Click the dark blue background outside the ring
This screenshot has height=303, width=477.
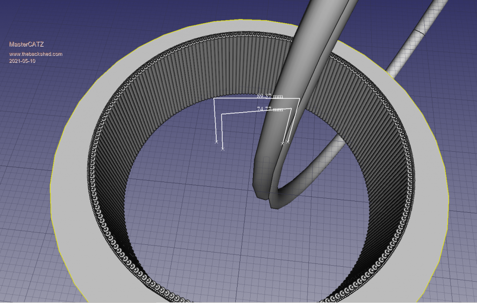[28, 140]
